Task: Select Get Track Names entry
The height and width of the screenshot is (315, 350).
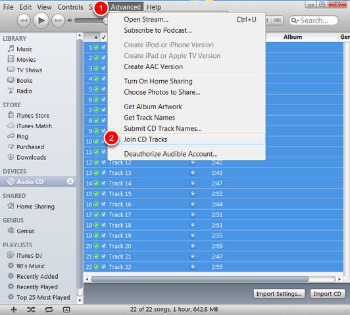Action: coord(186,118)
